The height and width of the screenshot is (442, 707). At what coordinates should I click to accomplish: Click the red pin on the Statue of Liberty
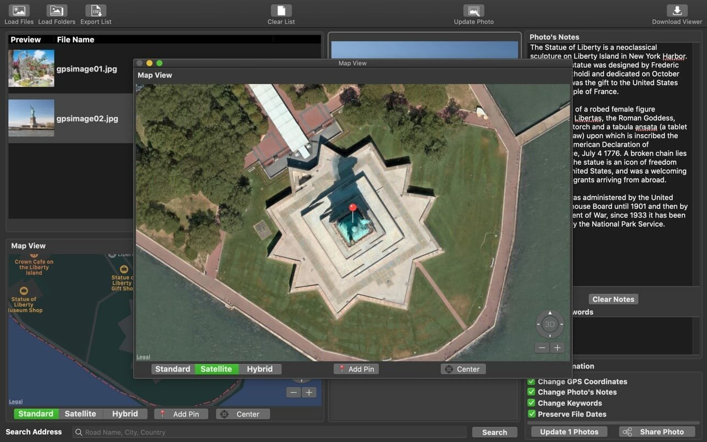pos(353,208)
